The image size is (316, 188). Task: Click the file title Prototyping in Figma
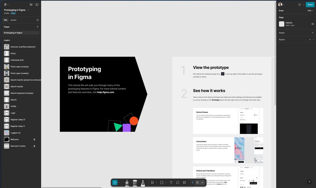coord(15,10)
